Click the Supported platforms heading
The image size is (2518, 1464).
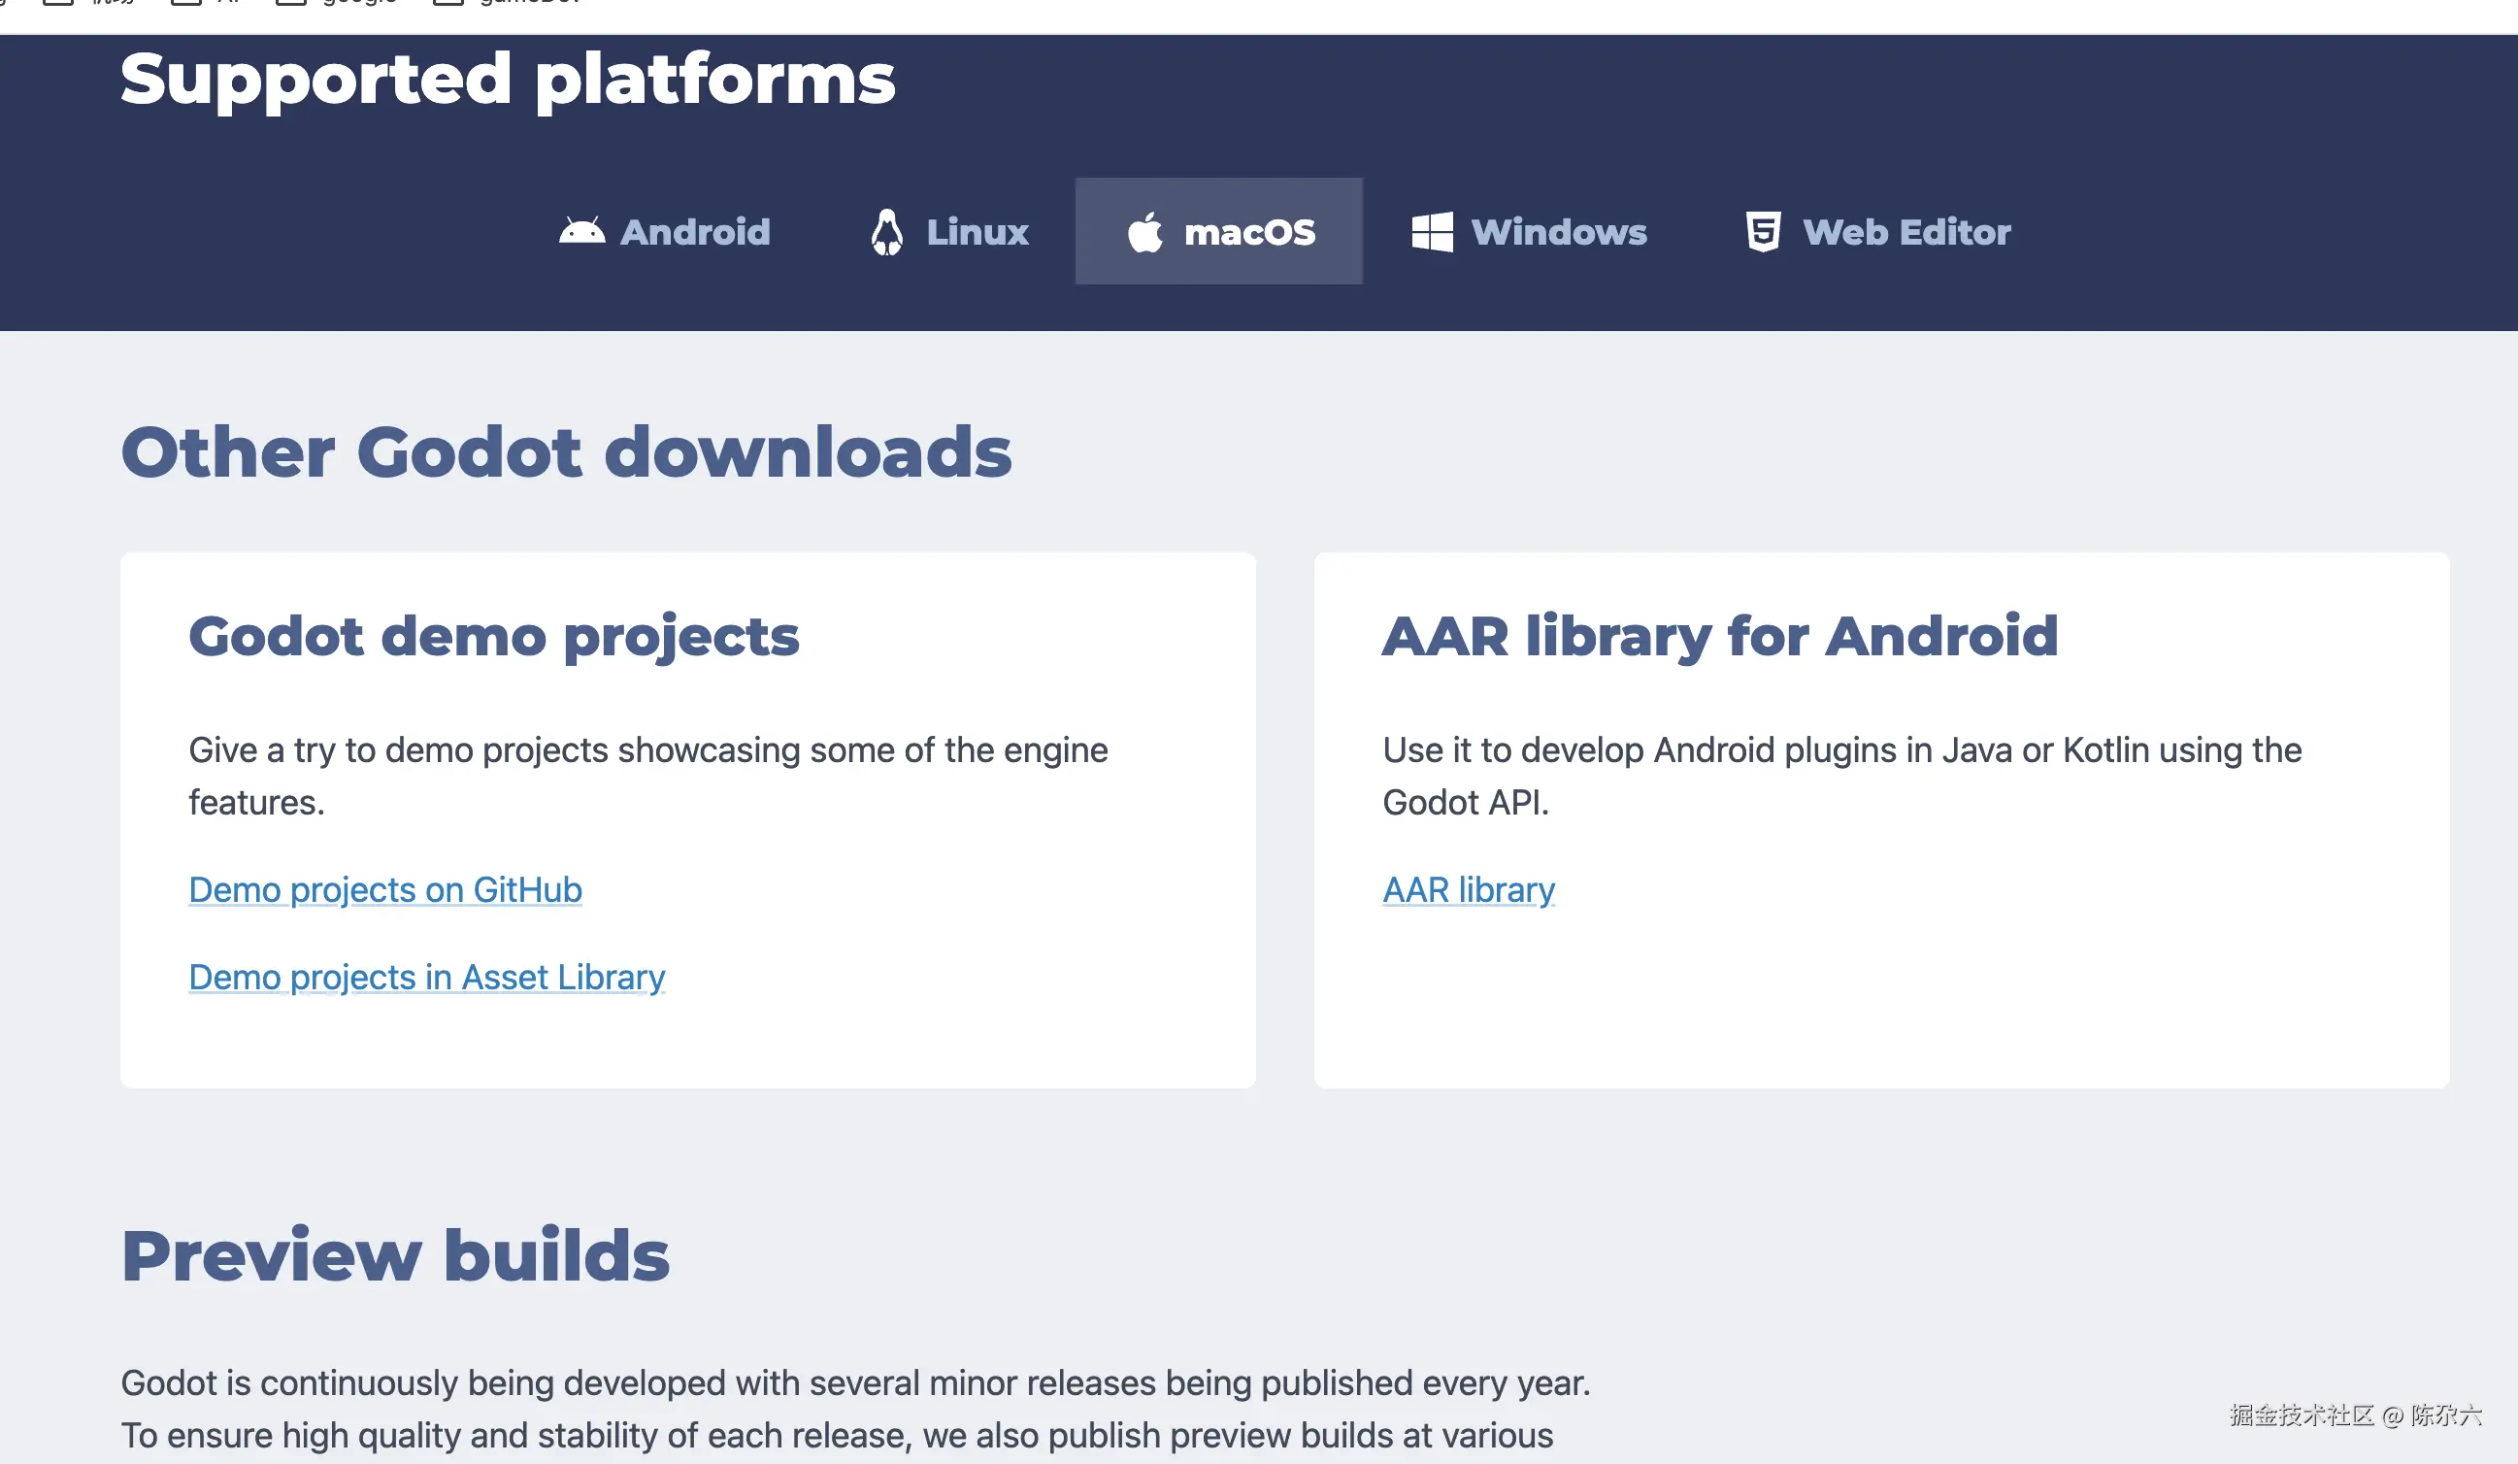click(508, 78)
